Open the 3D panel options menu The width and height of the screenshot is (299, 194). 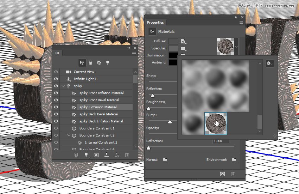pyautogui.click(x=134, y=53)
